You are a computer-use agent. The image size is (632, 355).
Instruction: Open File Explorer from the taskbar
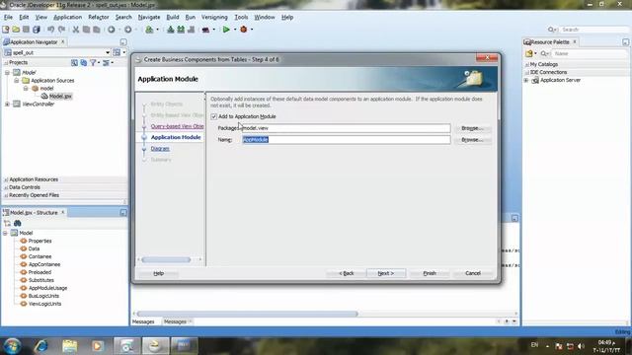(70, 346)
